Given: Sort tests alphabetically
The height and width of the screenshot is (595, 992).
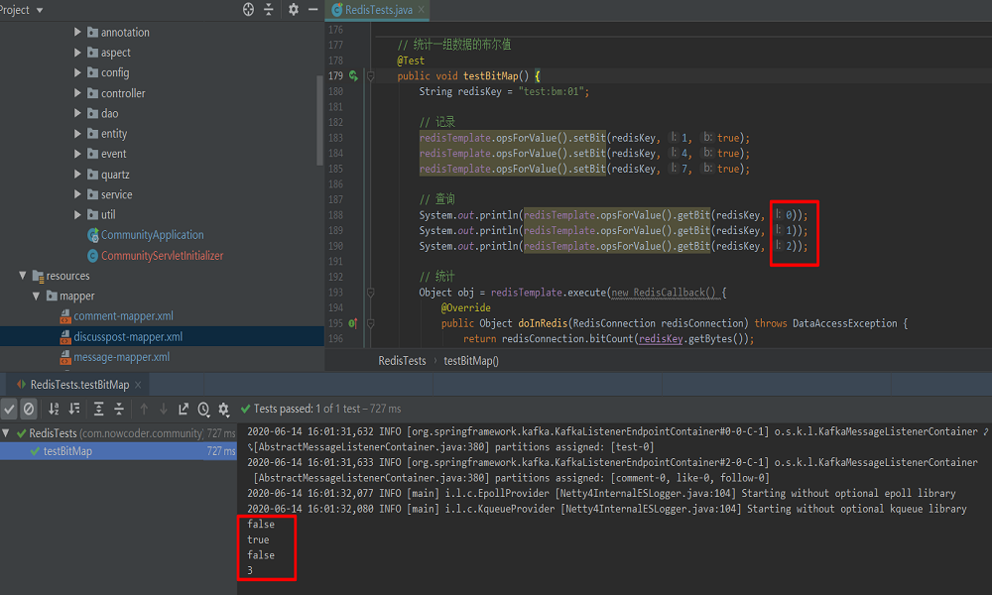Looking at the screenshot, I should pyautogui.click(x=54, y=410).
